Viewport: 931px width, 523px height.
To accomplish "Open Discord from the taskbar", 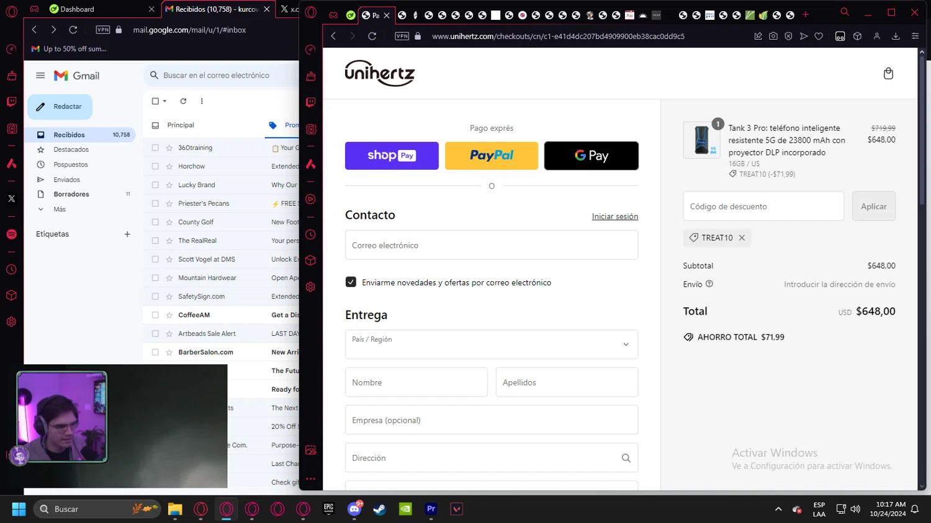I will pos(354,509).
